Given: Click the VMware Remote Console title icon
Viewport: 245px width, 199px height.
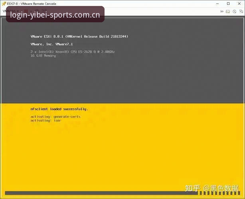Looking at the screenshot, I should [4, 4].
